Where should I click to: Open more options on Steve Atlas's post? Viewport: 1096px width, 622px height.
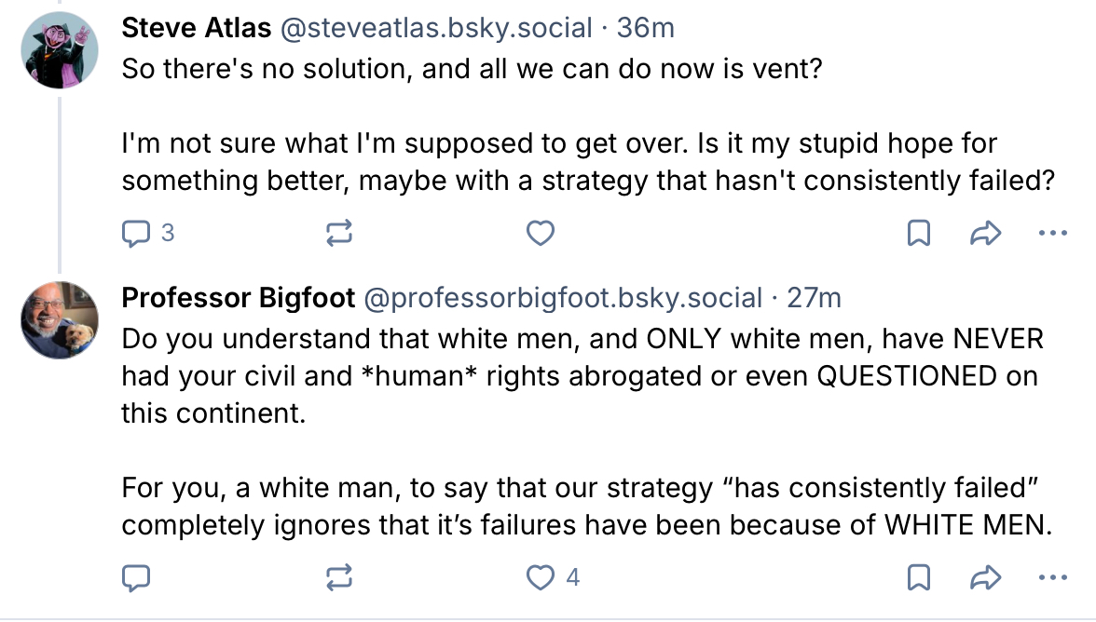point(1053,233)
